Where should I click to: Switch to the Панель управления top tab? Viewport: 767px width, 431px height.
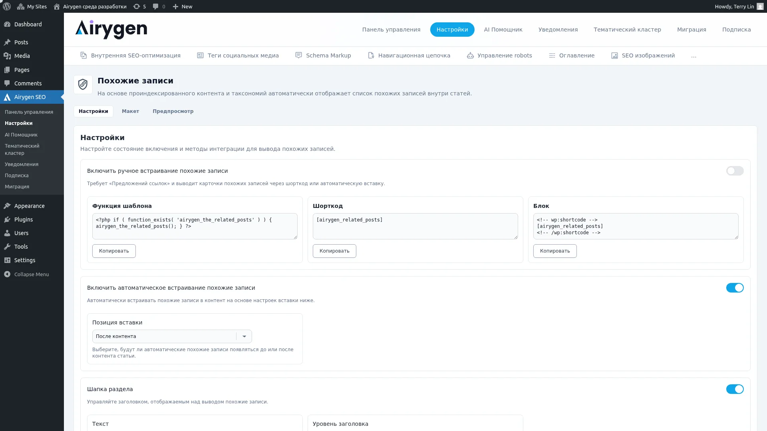(391, 30)
